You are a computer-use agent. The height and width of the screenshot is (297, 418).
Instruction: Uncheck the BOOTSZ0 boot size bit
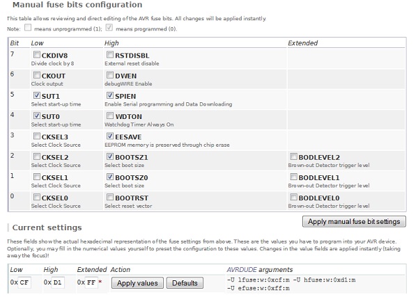pos(110,177)
